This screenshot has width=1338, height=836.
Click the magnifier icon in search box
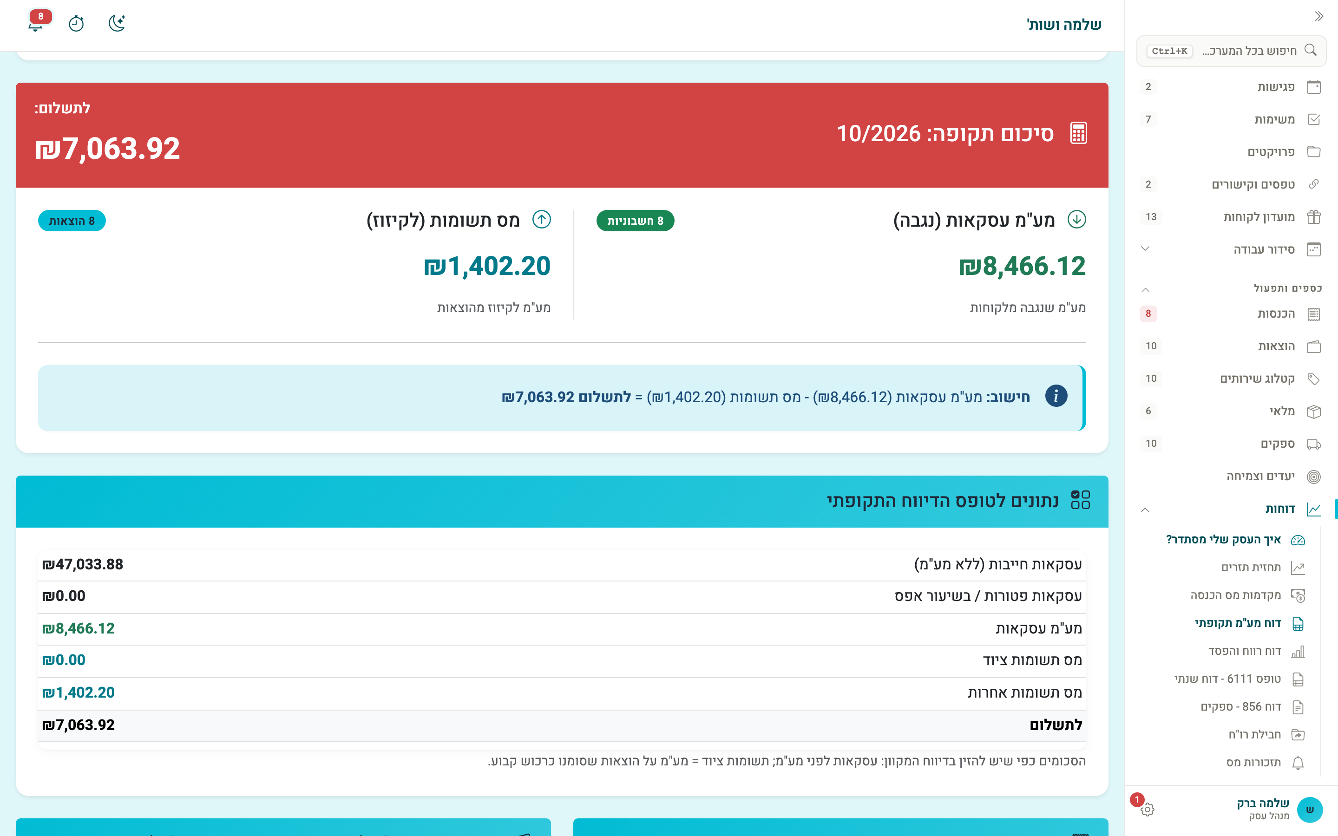pyautogui.click(x=1310, y=50)
